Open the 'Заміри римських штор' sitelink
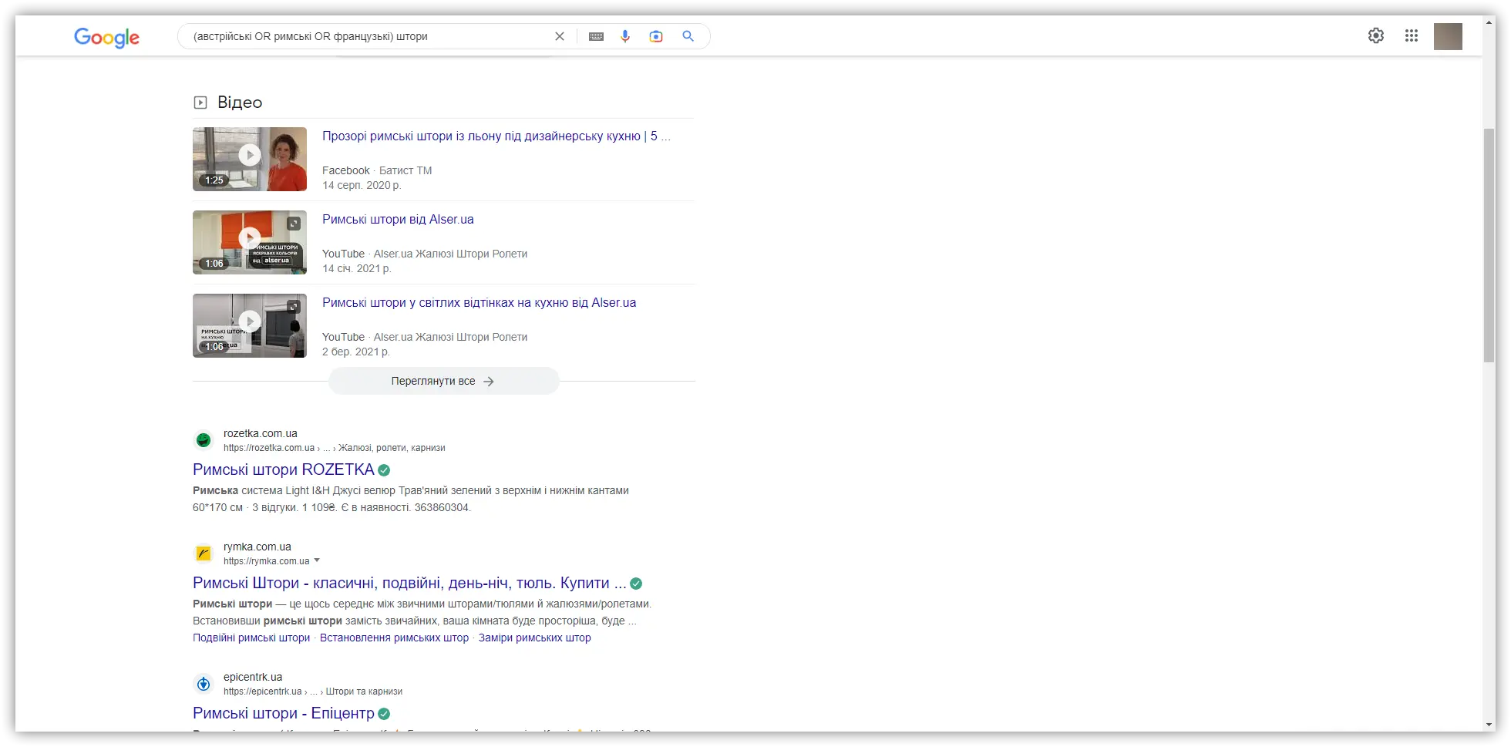 tap(534, 638)
